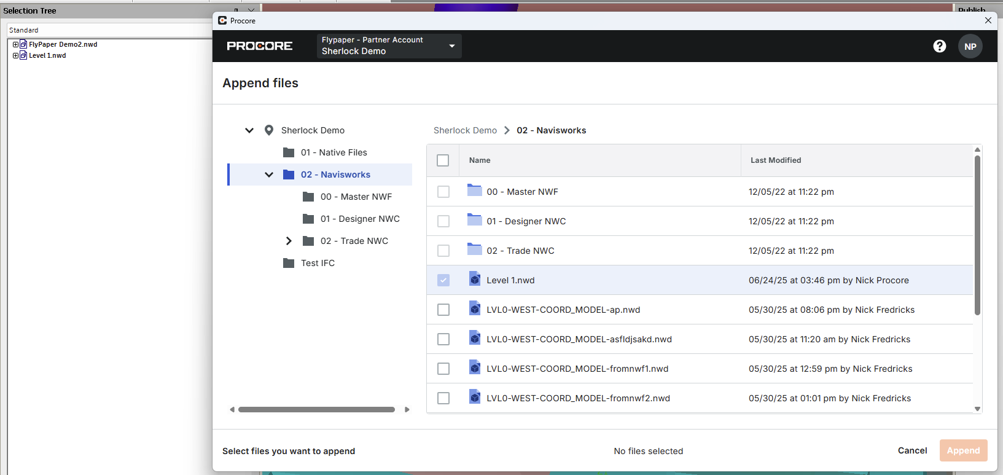This screenshot has width=1003, height=475.
Task: Open the NP user avatar menu
Action: click(970, 46)
